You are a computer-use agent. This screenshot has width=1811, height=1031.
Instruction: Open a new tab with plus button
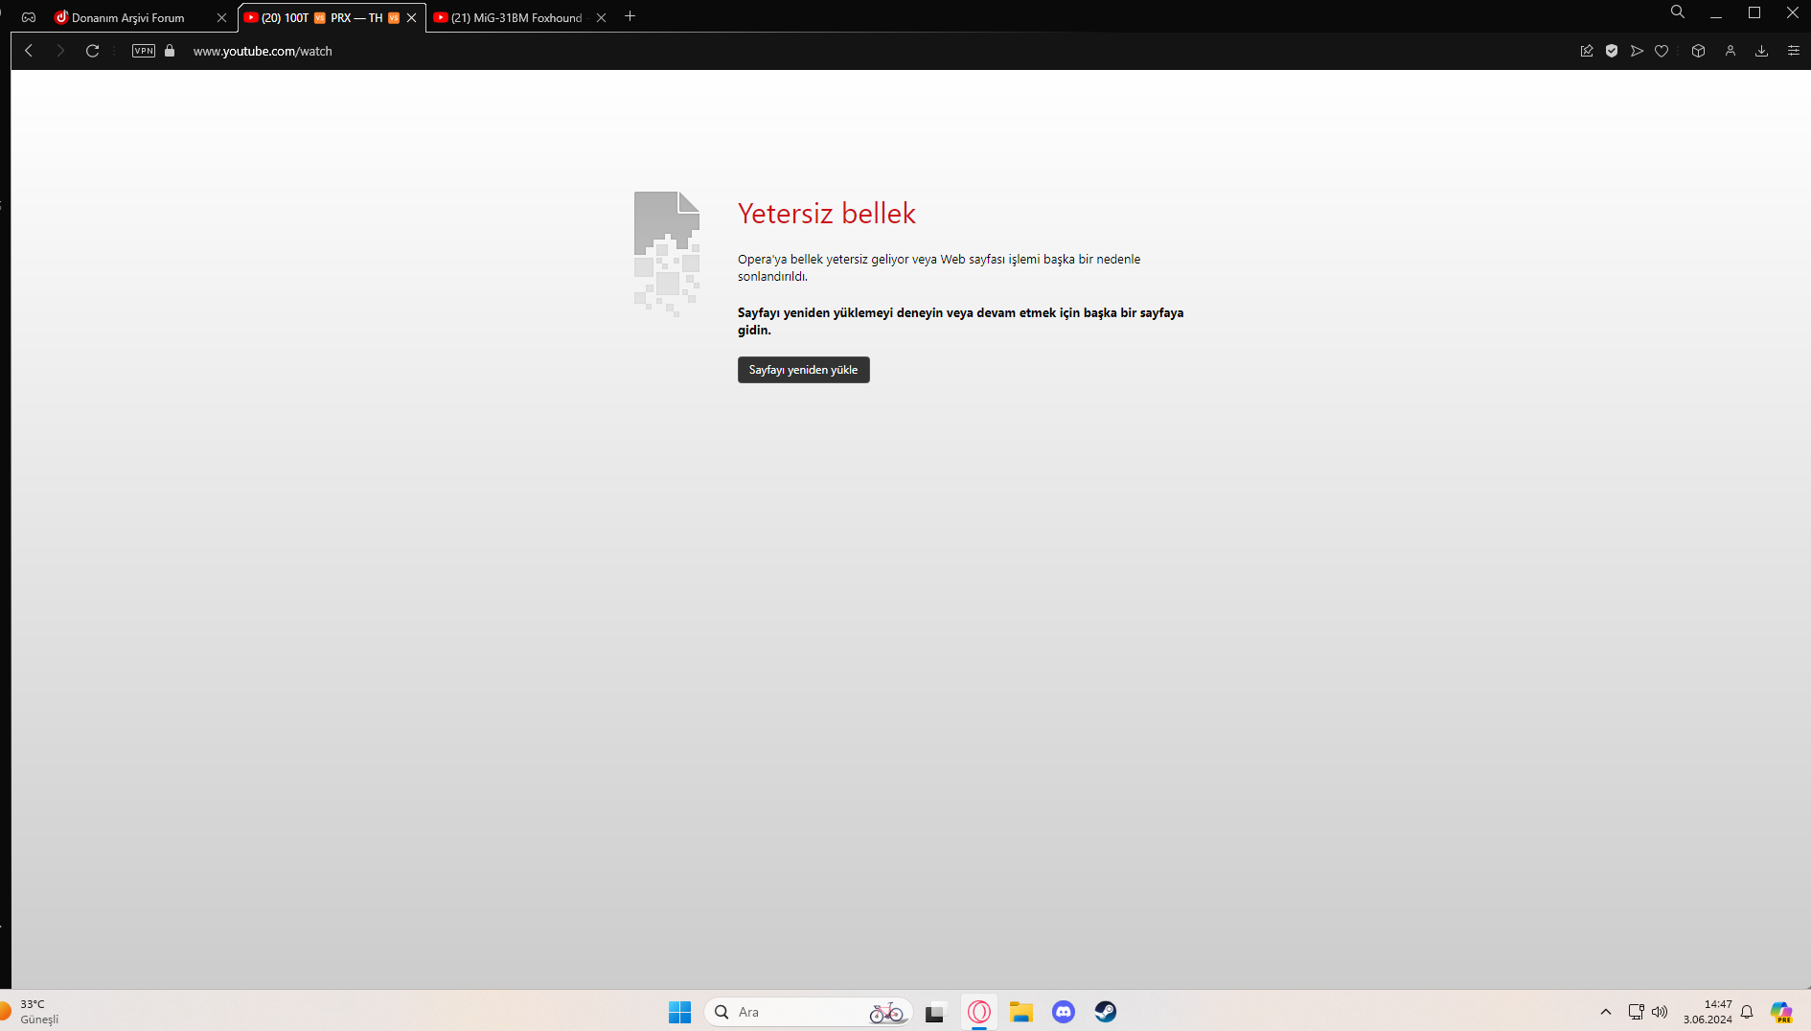(x=630, y=16)
